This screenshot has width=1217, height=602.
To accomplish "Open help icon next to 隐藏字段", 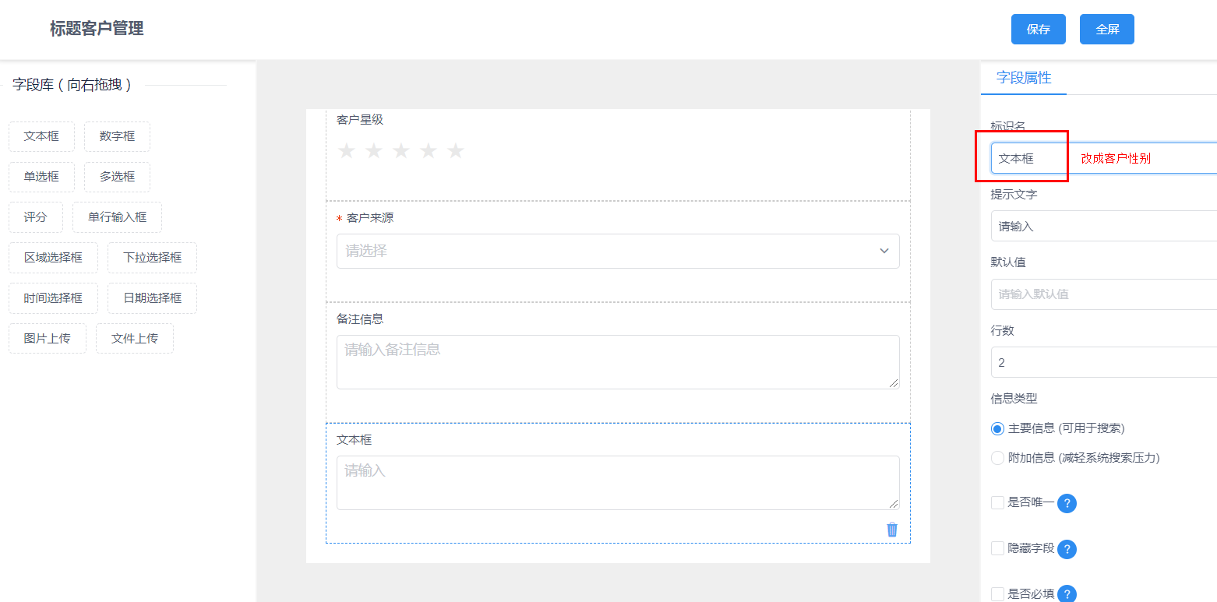I will pyautogui.click(x=1067, y=549).
